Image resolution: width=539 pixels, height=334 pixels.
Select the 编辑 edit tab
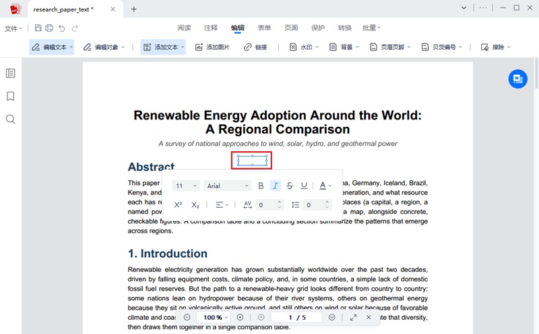click(238, 28)
